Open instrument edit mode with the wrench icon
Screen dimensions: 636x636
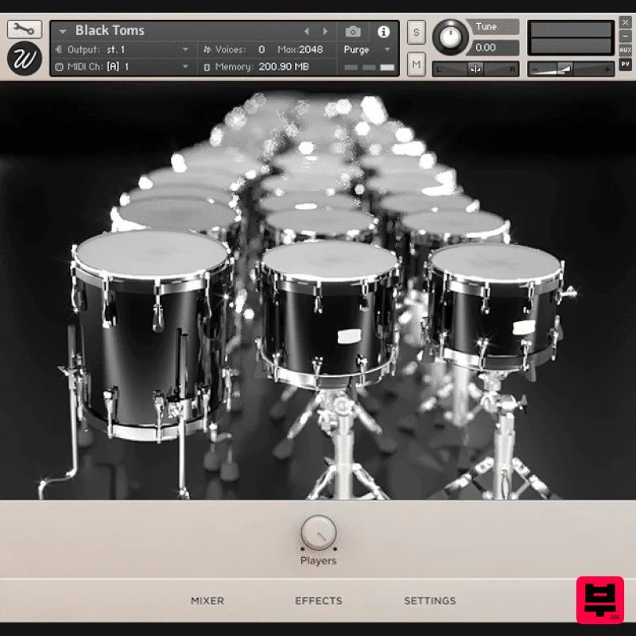(24, 29)
